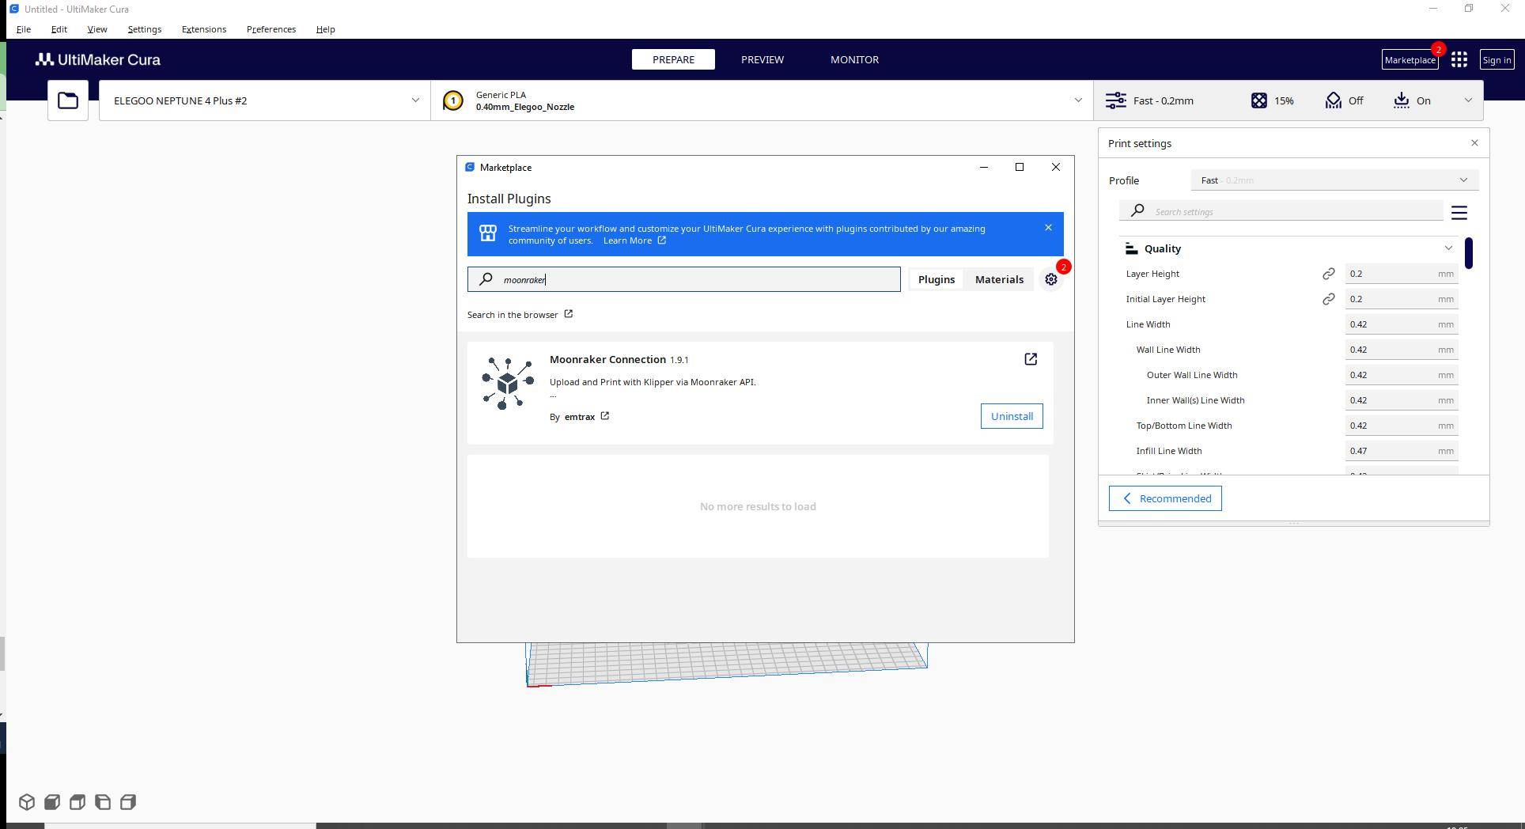Open the Preferences menu
This screenshot has height=829, width=1525.
[271, 29]
